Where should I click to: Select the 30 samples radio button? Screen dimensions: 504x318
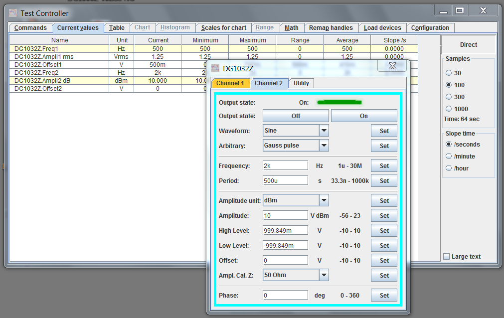point(449,73)
